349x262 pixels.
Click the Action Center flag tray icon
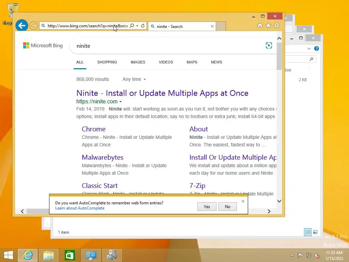pyautogui.click(x=300, y=255)
